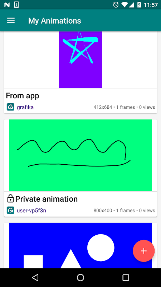Tap the red add animation button
The height and width of the screenshot is (287, 161).
click(144, 251)
